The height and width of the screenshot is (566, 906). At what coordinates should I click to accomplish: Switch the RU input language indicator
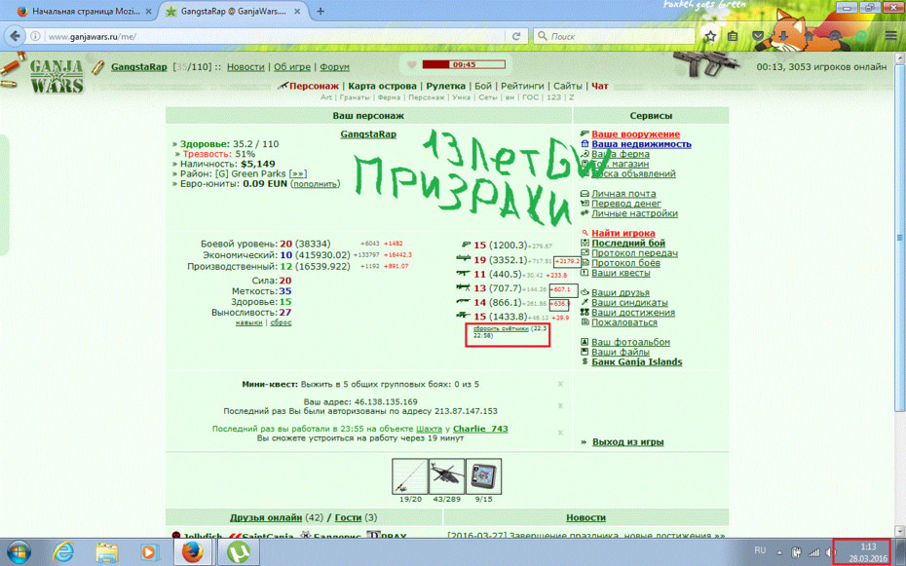pyautogui.click(x=760, y=550)
